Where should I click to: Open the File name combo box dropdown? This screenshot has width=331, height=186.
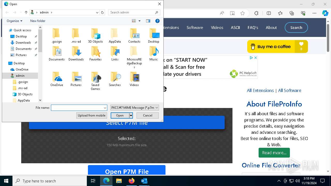click(x=105, y=108)
